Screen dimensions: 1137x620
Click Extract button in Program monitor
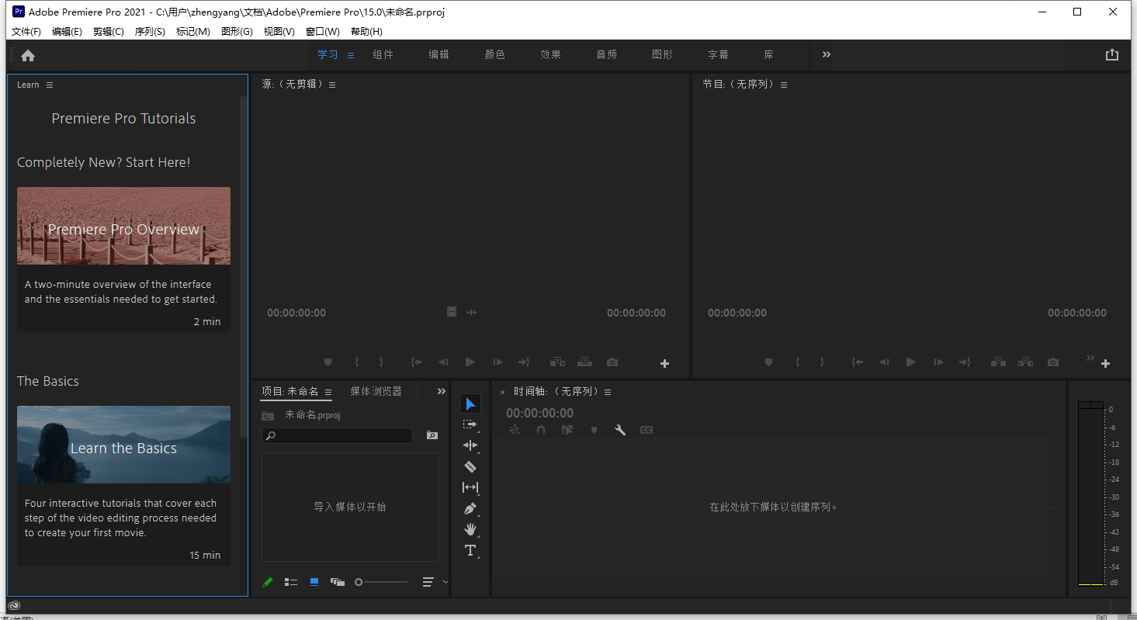(1025, 362)
